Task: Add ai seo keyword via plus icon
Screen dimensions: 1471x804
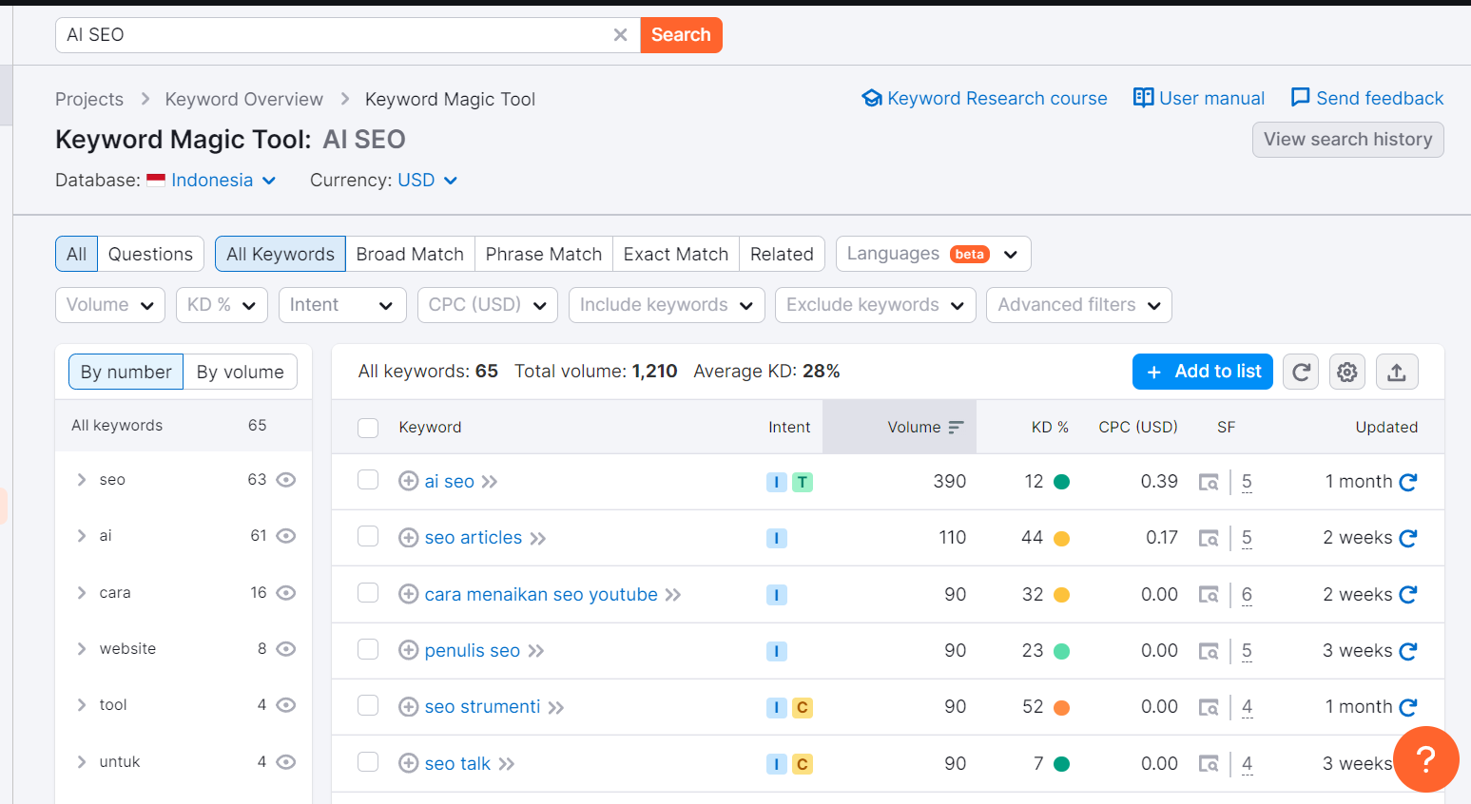Action: (409, 481)
